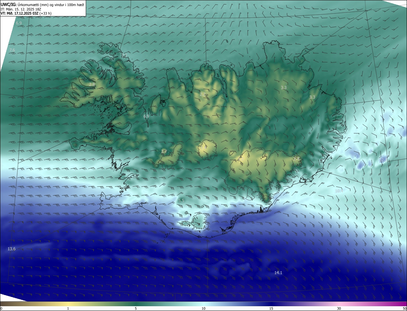
Task: Click the 7.6 value label
Action: 12,50
